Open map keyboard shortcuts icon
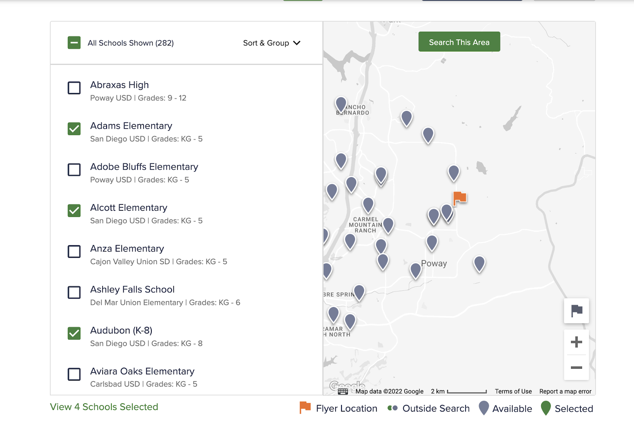Viewport: 634px width, 431px height. coord(343,391)
